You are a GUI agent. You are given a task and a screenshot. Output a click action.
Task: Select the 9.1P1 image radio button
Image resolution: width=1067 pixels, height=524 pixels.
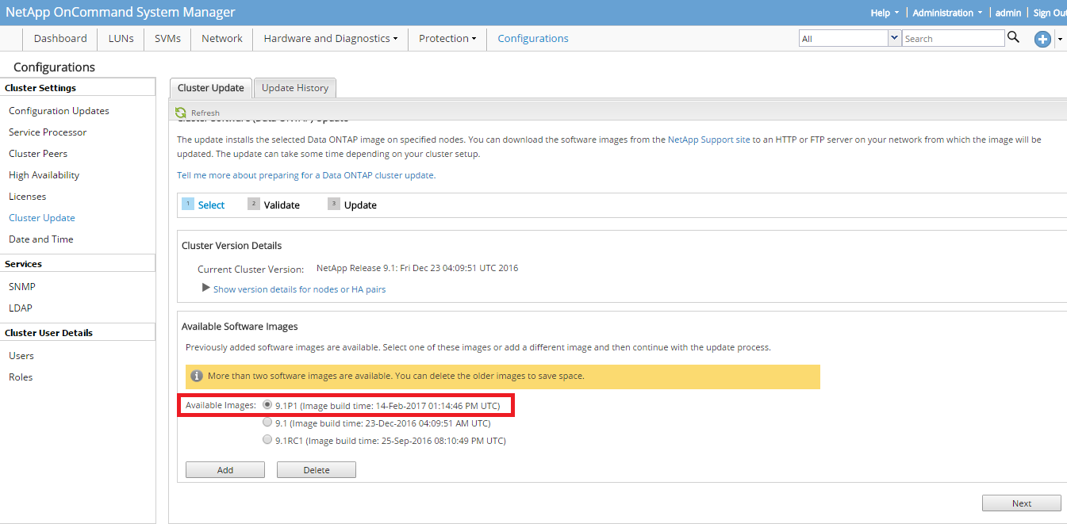click(x=267, y=404)
